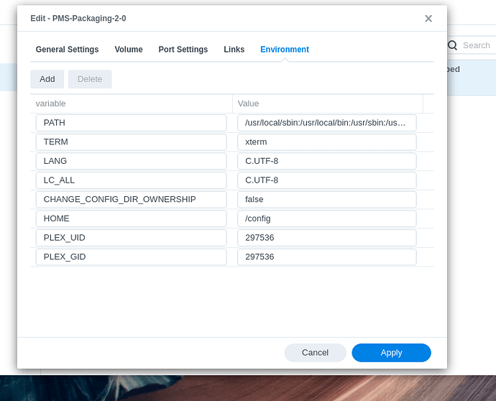
Task: Edit the PATH variable name field
Action: 132,123
